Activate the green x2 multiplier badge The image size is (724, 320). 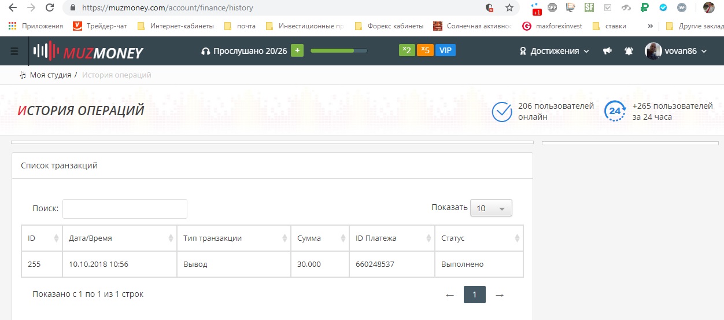407,50
